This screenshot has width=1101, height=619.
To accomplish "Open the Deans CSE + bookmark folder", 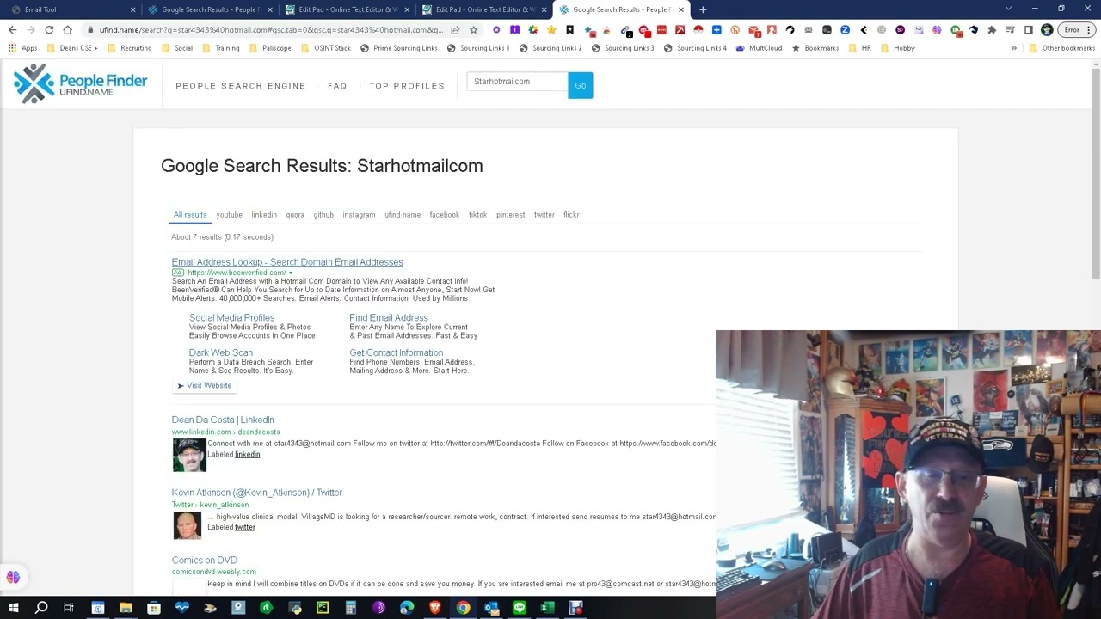I will click(x=71, y=48).
